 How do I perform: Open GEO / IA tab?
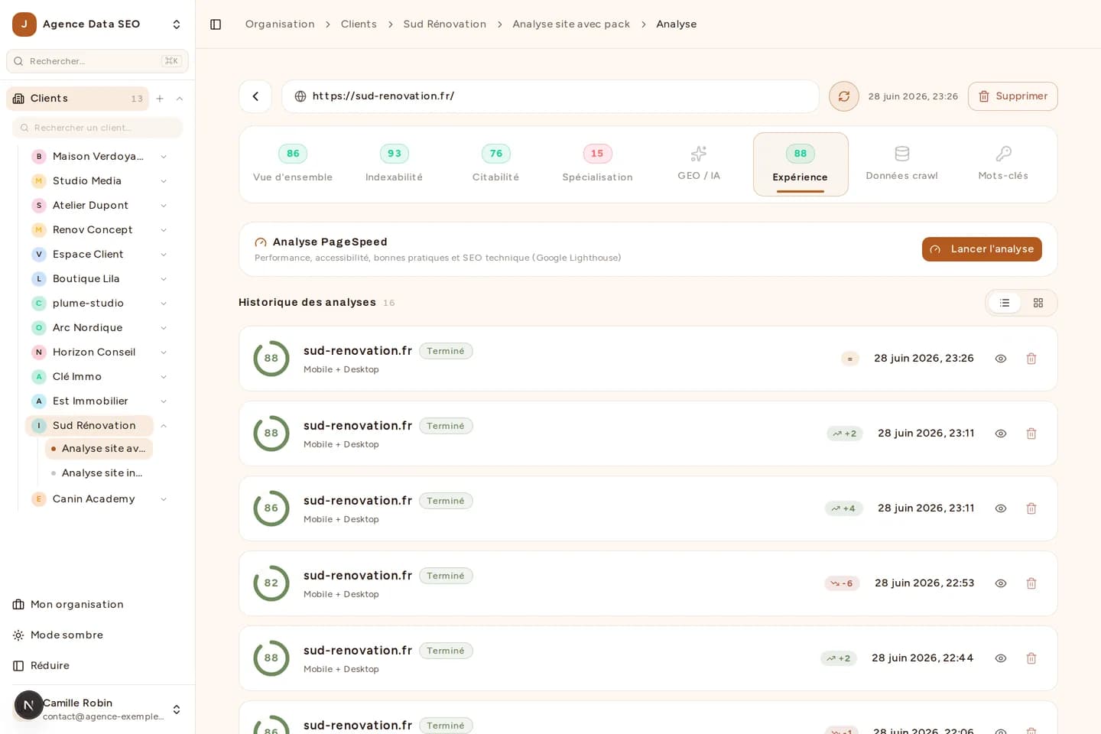click(x=699, y=164)
